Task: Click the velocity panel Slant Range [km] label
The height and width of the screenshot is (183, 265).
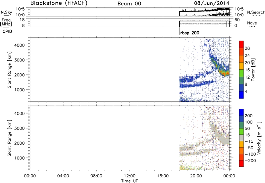Action: point(9,138)
